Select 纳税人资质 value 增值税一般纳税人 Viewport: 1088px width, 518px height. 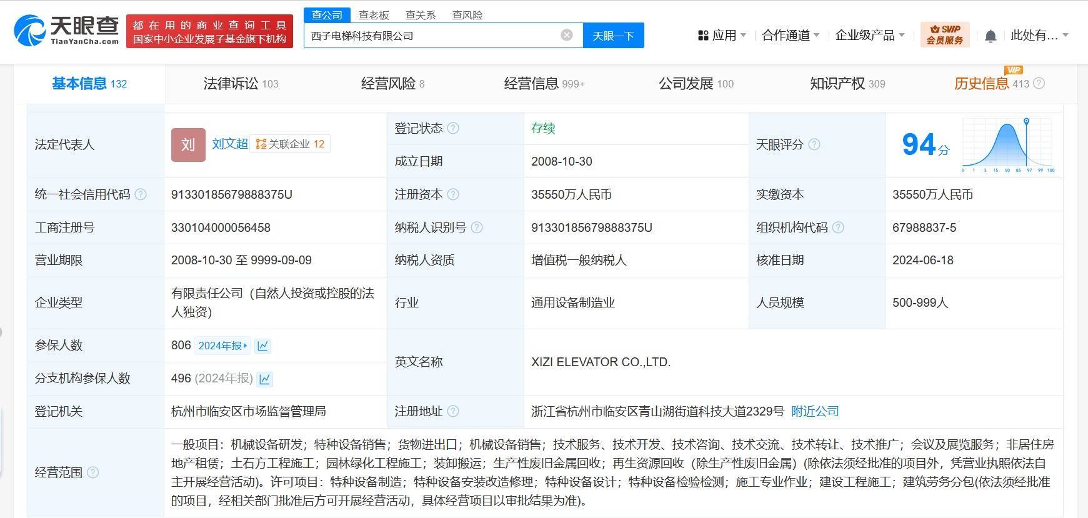click(579, 260)
